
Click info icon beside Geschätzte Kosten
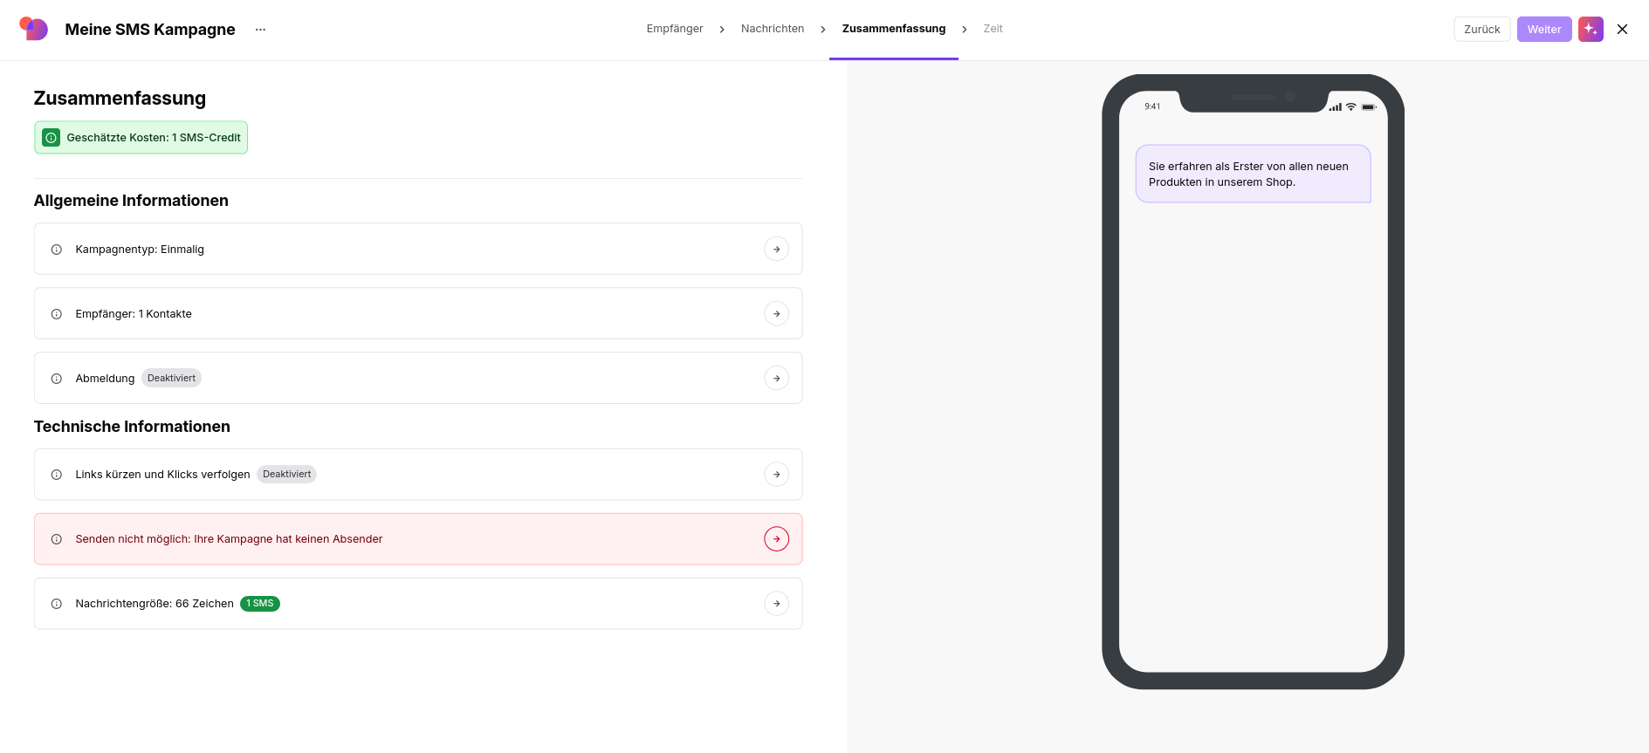52,138
